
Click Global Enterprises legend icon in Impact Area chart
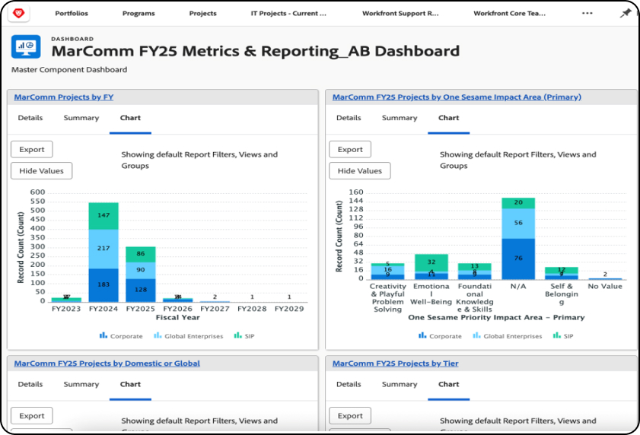(x=476, y=335)
